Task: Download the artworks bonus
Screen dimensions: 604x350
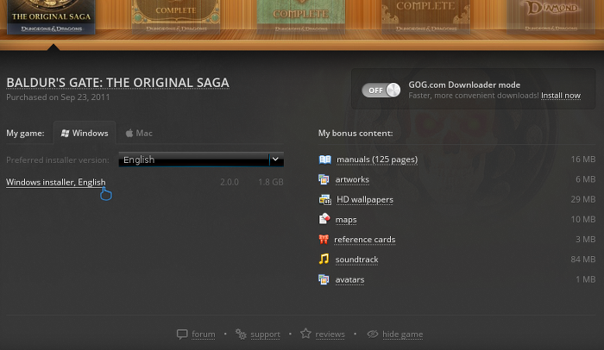Action: click(x=352, y=179)
